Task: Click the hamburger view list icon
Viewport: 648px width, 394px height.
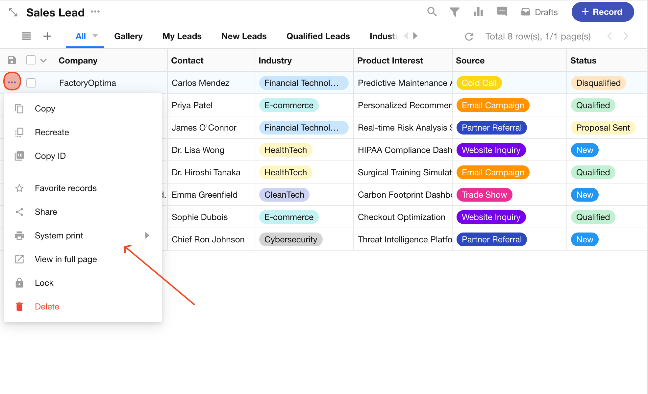Action: (26, 36)
